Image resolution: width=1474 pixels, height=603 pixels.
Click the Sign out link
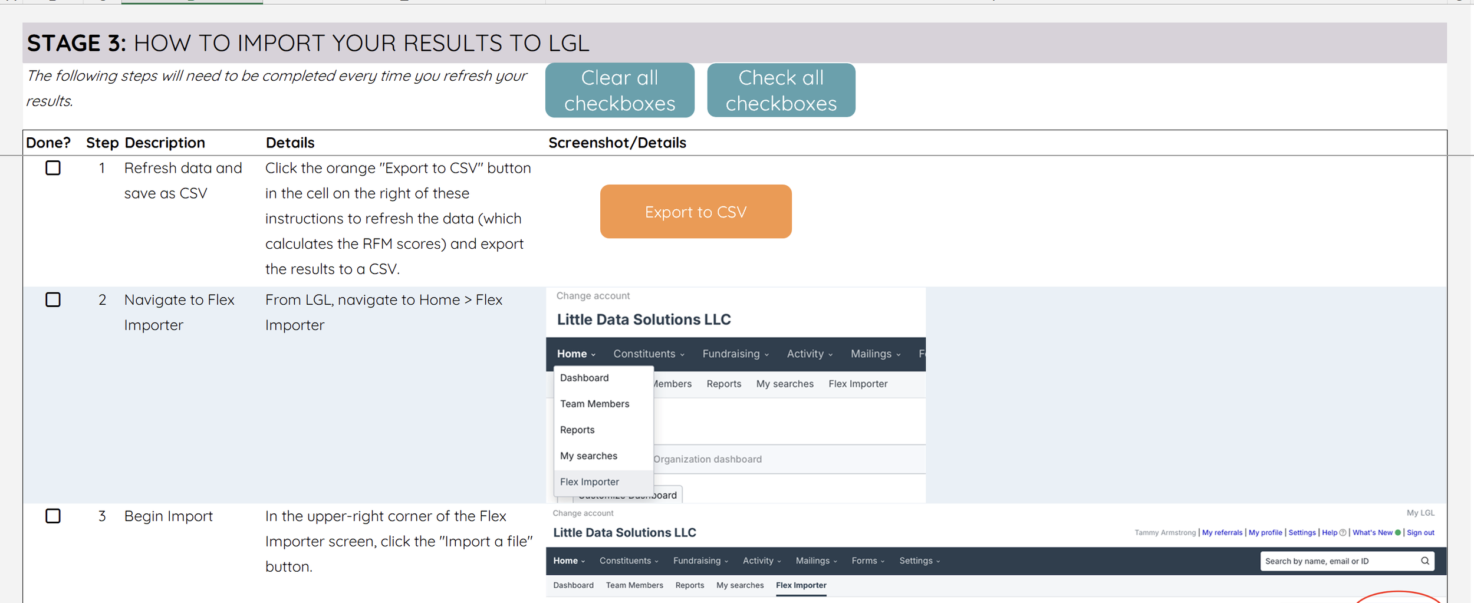(x=1420, y=532)
